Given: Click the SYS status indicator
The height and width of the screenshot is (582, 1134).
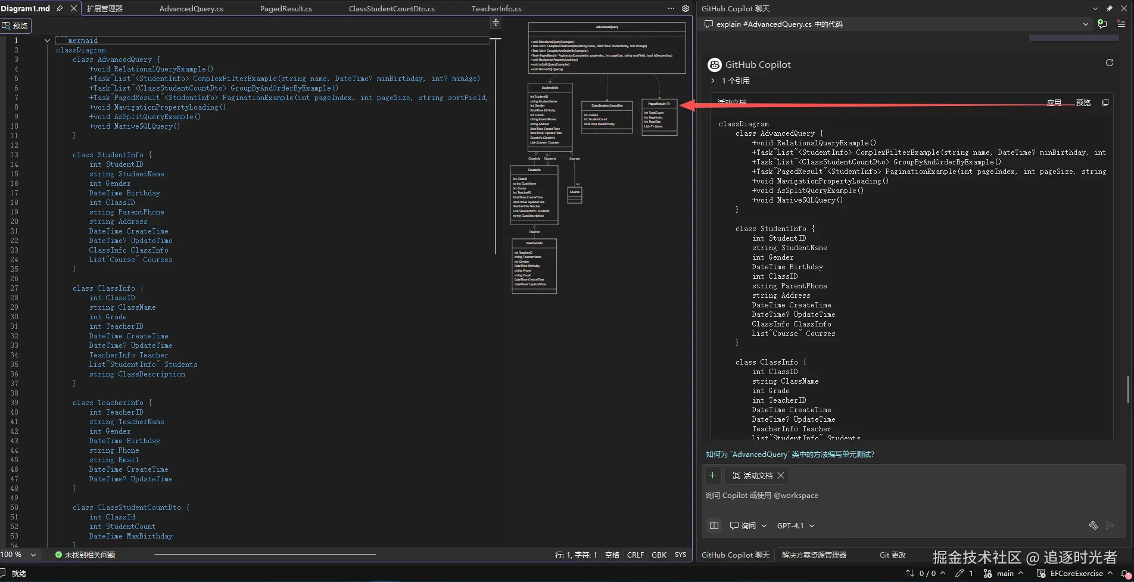Looking at the screenshot, I should [680, 555].
